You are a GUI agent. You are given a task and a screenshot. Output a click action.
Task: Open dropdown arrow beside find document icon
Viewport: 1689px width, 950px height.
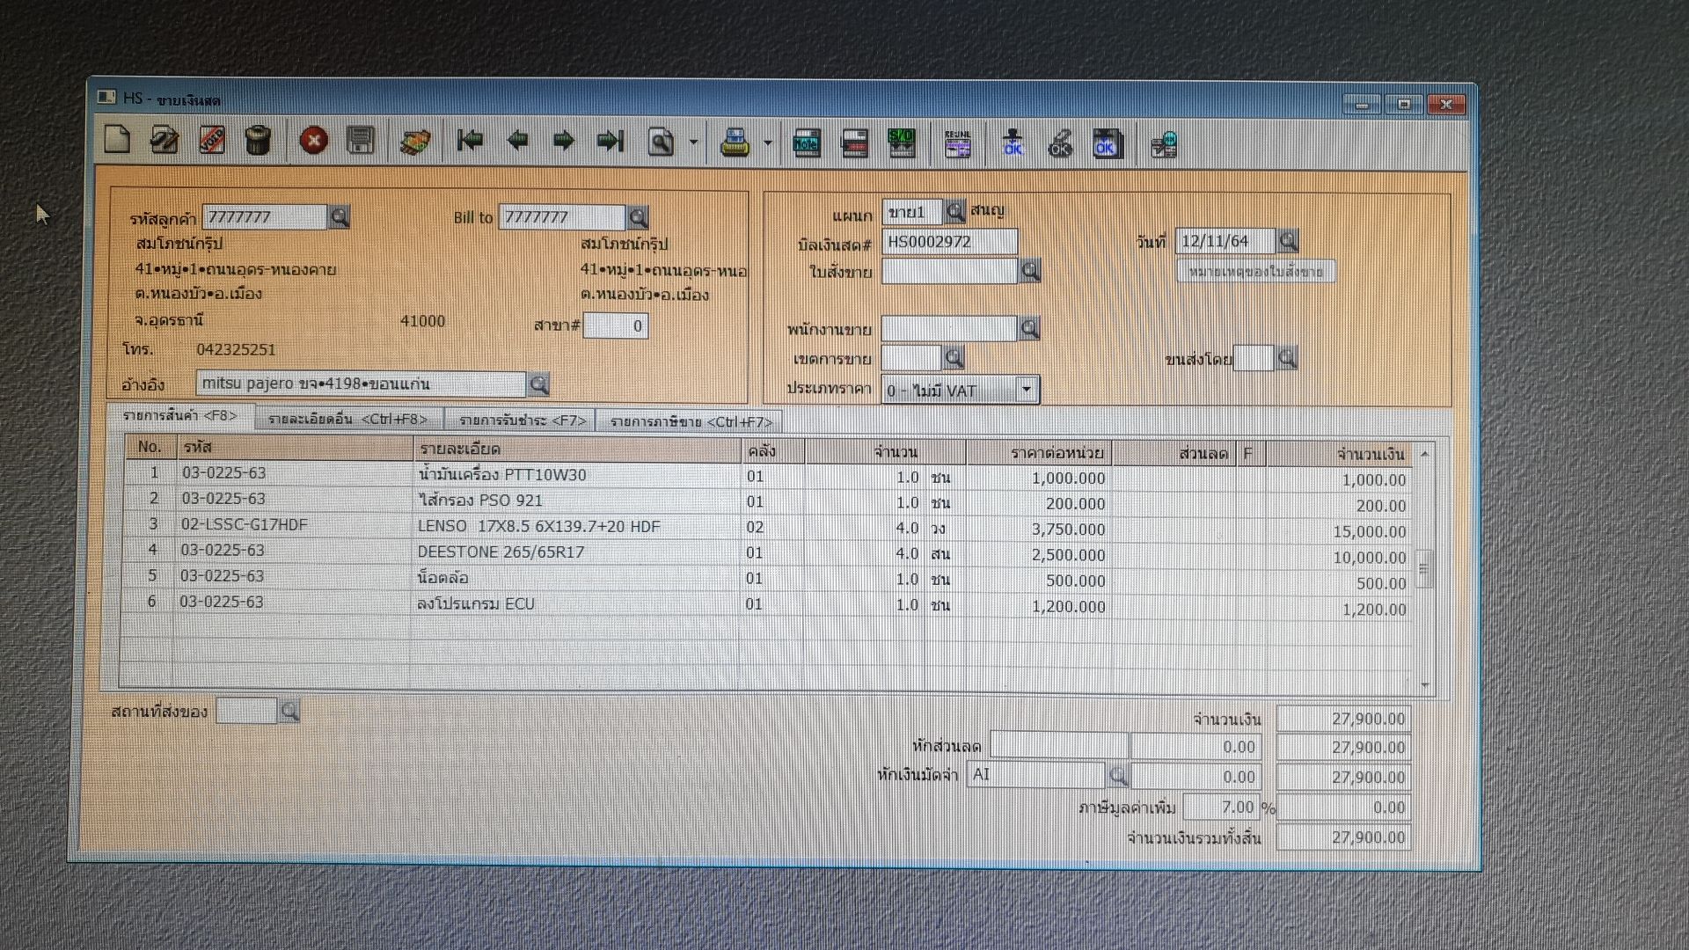click(x=694, y=142)
